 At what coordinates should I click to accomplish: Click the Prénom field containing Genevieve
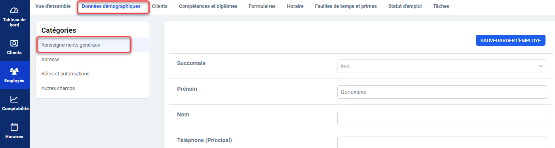(x=442, y=92)
